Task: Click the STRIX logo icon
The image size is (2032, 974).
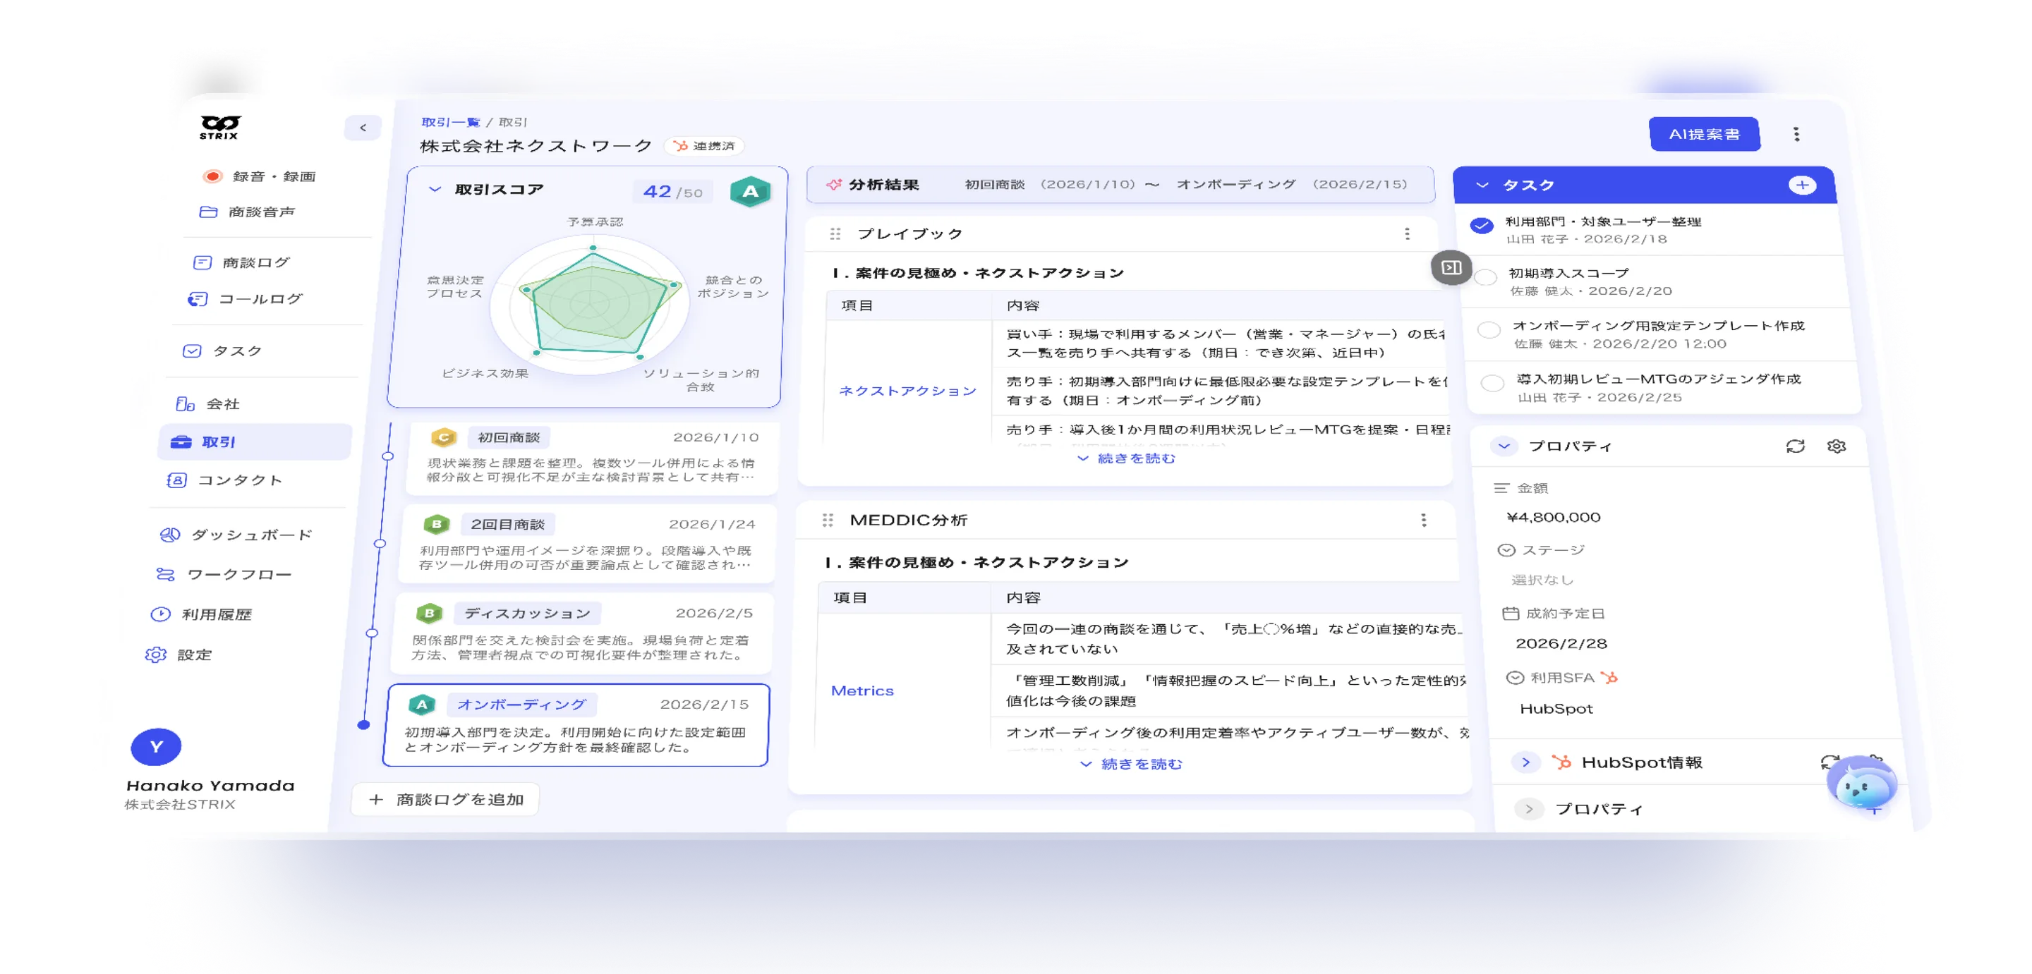Action: click(219, 127)
